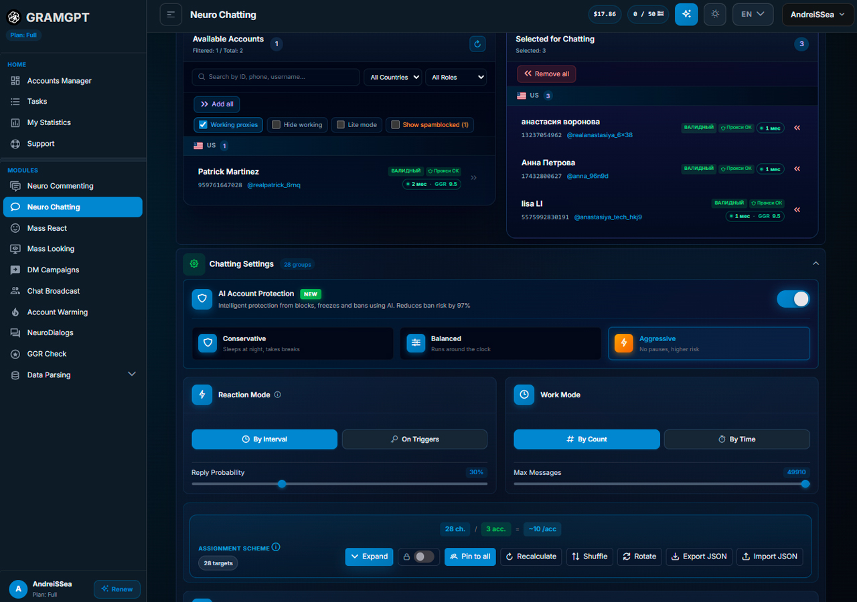Screen dimensions: 857x602
Task: Uncheck the Working proxies checkbox
Action: pyautogui.click(x=204, y=124)
